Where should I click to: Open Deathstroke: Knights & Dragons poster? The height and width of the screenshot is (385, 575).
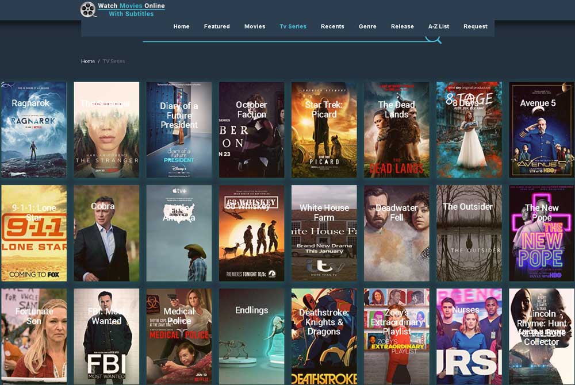coord(324,336)
